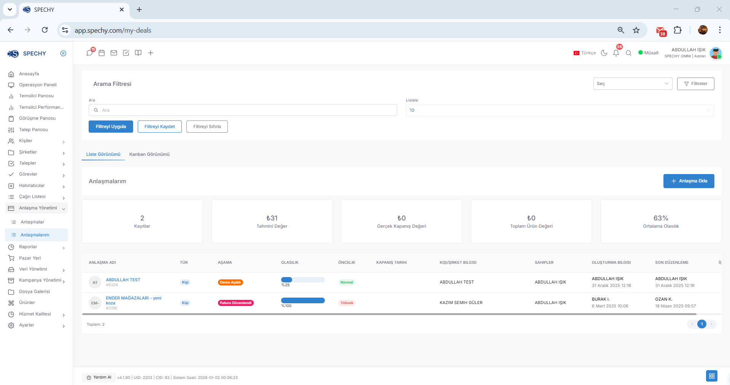Expand the Hatırlatıcılar sidebar menu
Screen dimensions: 730x385
(36, 185)
